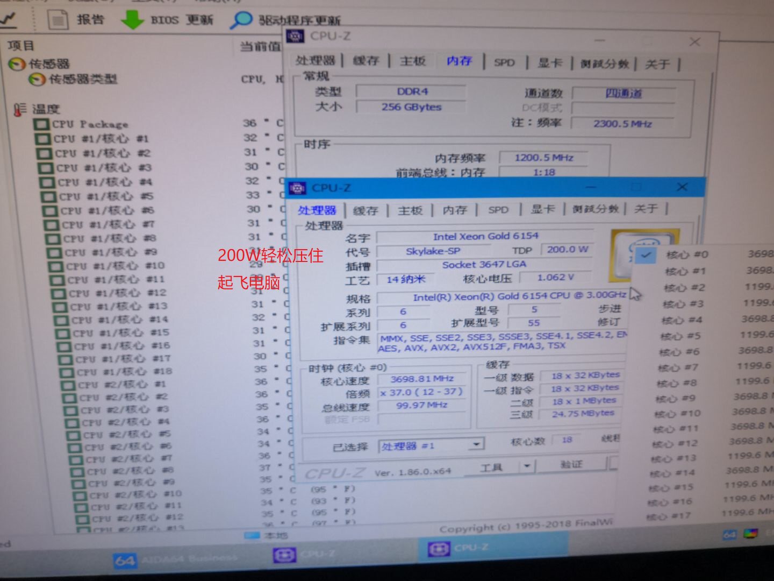Open the 关于 tab in the front CPU-Z window
Image resolution: width=774 pixels, height=581 pixels.
click(x=646, y=208)
